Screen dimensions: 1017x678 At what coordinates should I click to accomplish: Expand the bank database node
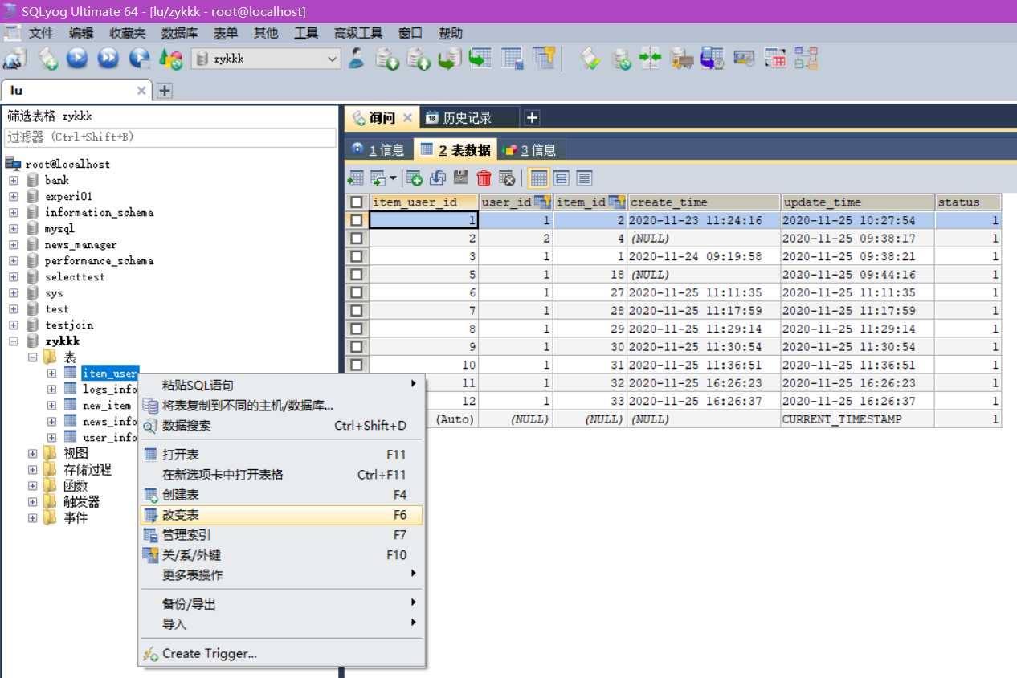coord(14,180)
